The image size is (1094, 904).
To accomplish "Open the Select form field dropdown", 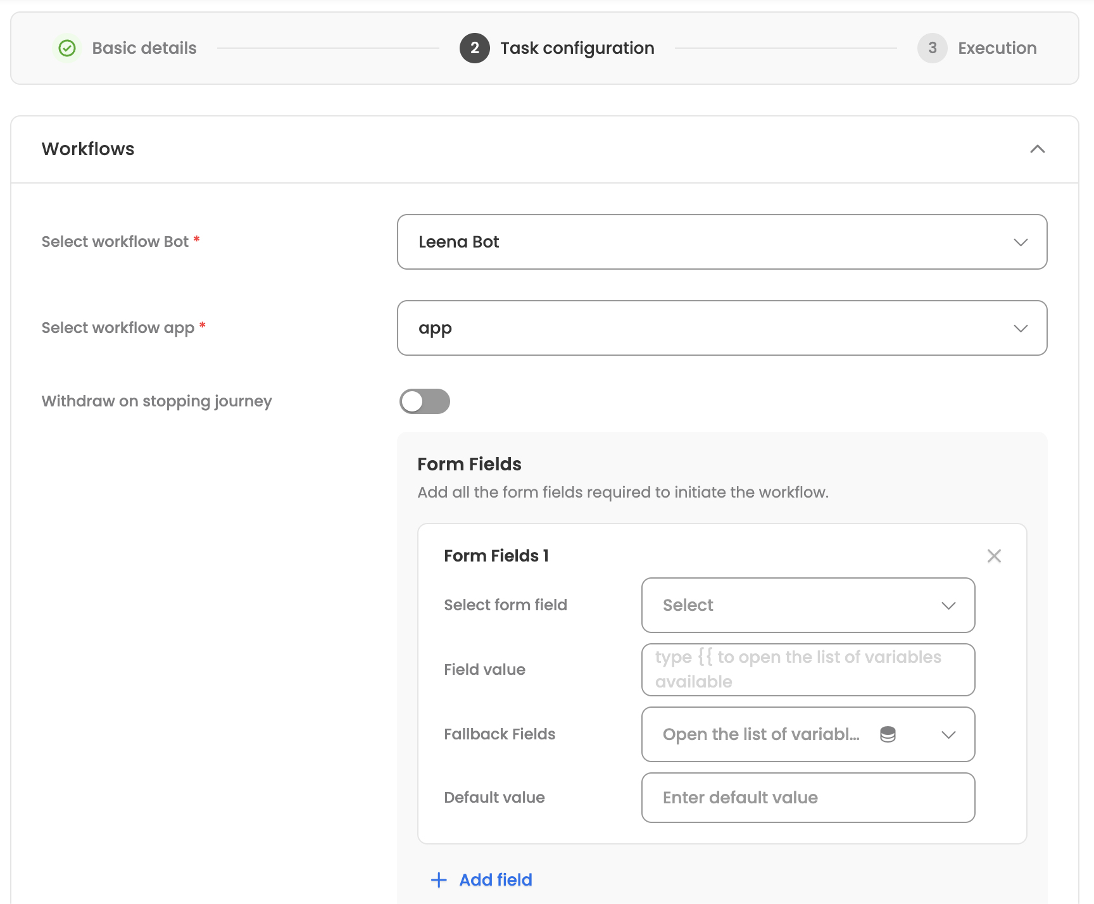I will (x=808, y=605).
